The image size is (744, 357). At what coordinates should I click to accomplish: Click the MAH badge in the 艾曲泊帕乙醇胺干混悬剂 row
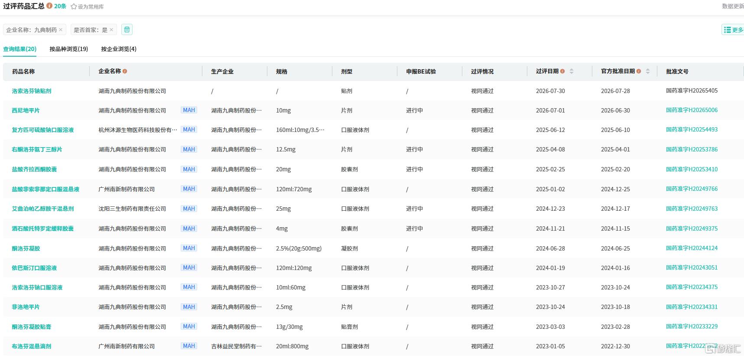point(189,209)
